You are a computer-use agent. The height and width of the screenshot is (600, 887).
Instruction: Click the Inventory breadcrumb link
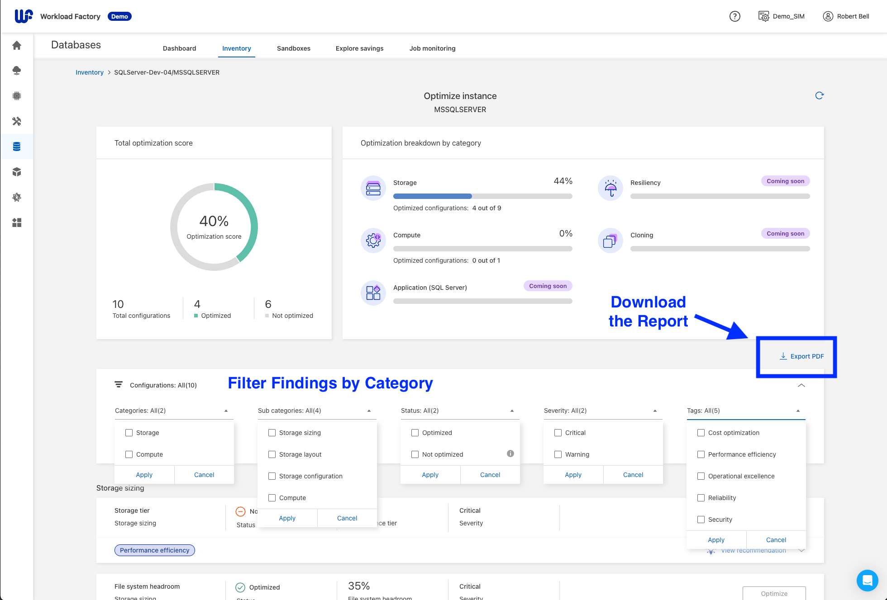(89, 72)
